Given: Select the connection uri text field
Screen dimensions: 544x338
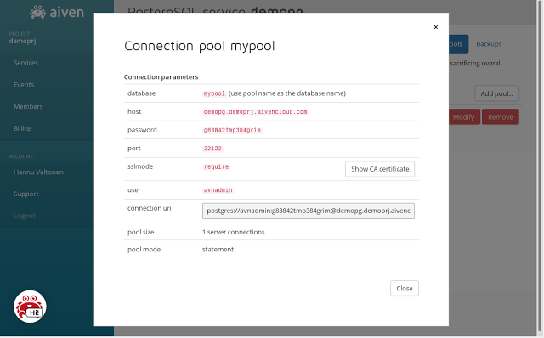Looking at the screenshot, I should 309,211.
